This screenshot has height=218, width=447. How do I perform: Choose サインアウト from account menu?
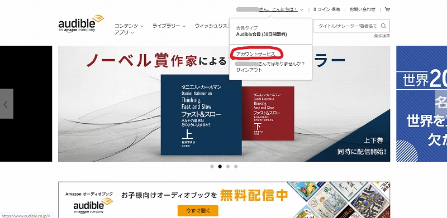pyautogui.click(x=249, y=70)
